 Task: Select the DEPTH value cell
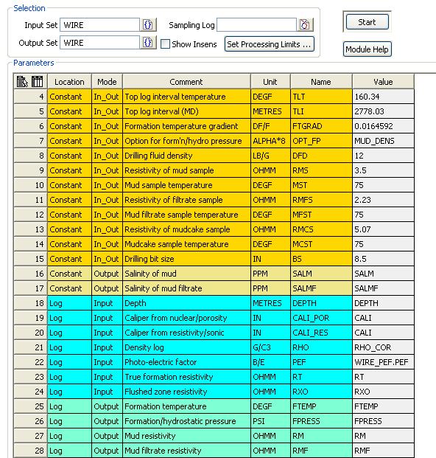click(383, 303)
